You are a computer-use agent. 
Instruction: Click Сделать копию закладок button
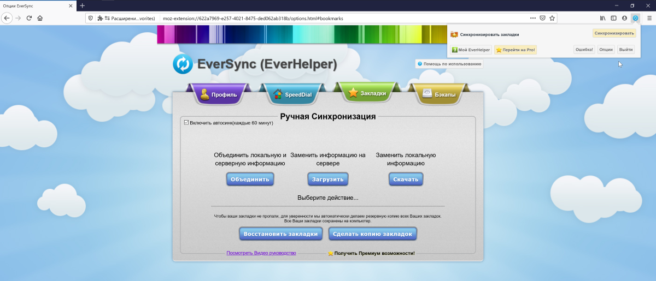(x=373, y=234)
